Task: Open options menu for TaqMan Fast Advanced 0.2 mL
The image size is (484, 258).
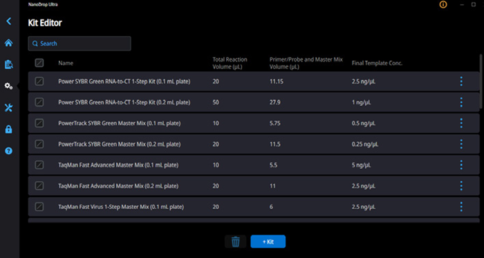Action: point(461,186)
